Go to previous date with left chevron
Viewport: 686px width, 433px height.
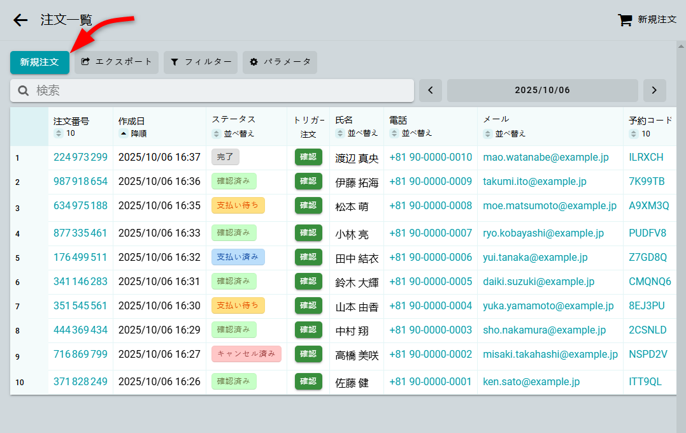431,91
